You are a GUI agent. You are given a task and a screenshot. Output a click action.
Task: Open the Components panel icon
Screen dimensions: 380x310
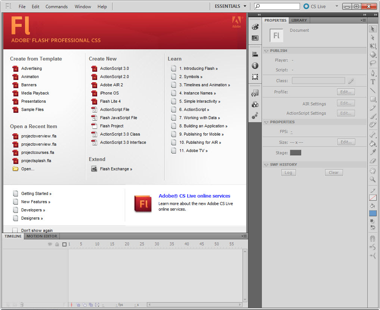point(255,104)
